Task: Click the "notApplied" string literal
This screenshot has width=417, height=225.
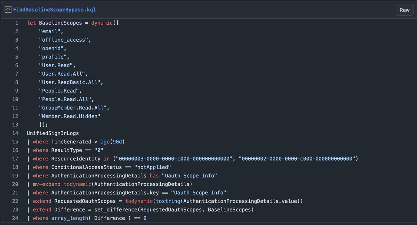Action: coord(153,167)
